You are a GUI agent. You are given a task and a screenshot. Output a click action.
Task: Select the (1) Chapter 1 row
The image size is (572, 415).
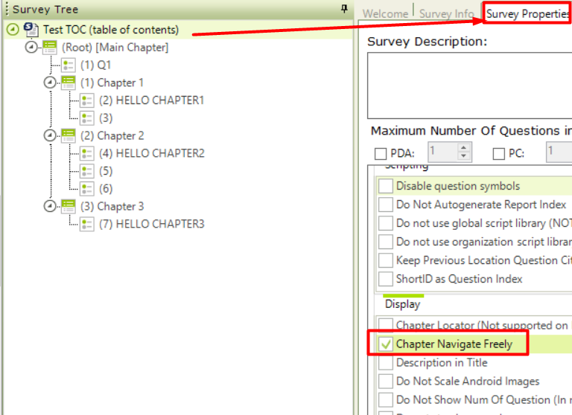click(x=112, y=83)
